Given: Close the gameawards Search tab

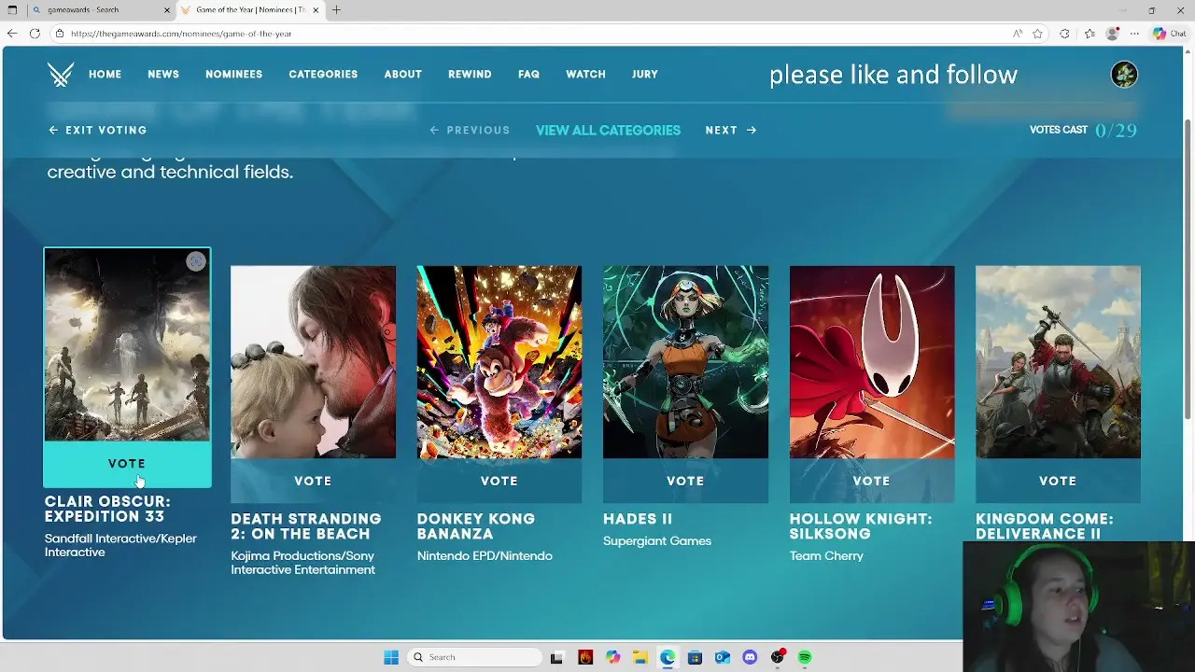Looking at the screenshot, I should [x=167, y=10].
